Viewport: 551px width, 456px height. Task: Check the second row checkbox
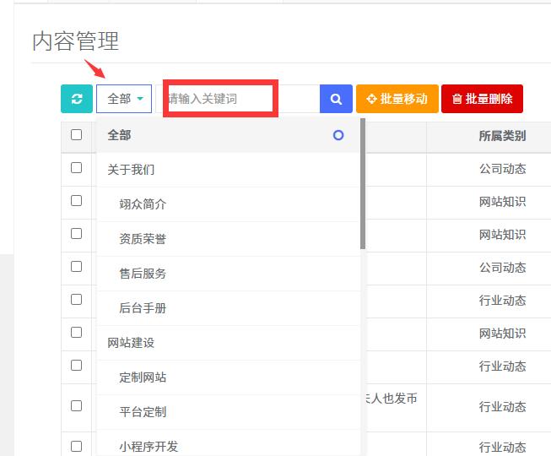click(x=77, y=201)
